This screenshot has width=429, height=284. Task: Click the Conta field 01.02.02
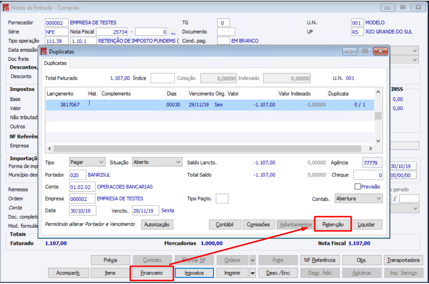82,187
